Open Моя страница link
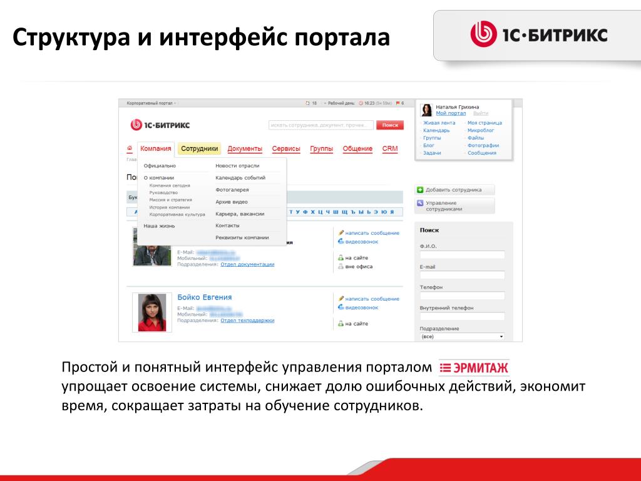641x481 pixels. 485,123
